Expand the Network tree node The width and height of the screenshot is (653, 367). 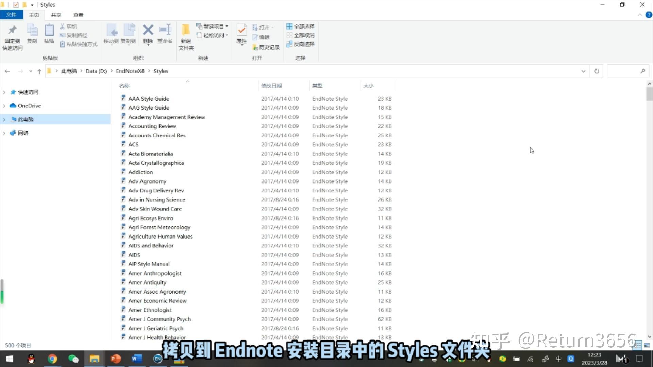pyautogui.click(x=4, y=133)
